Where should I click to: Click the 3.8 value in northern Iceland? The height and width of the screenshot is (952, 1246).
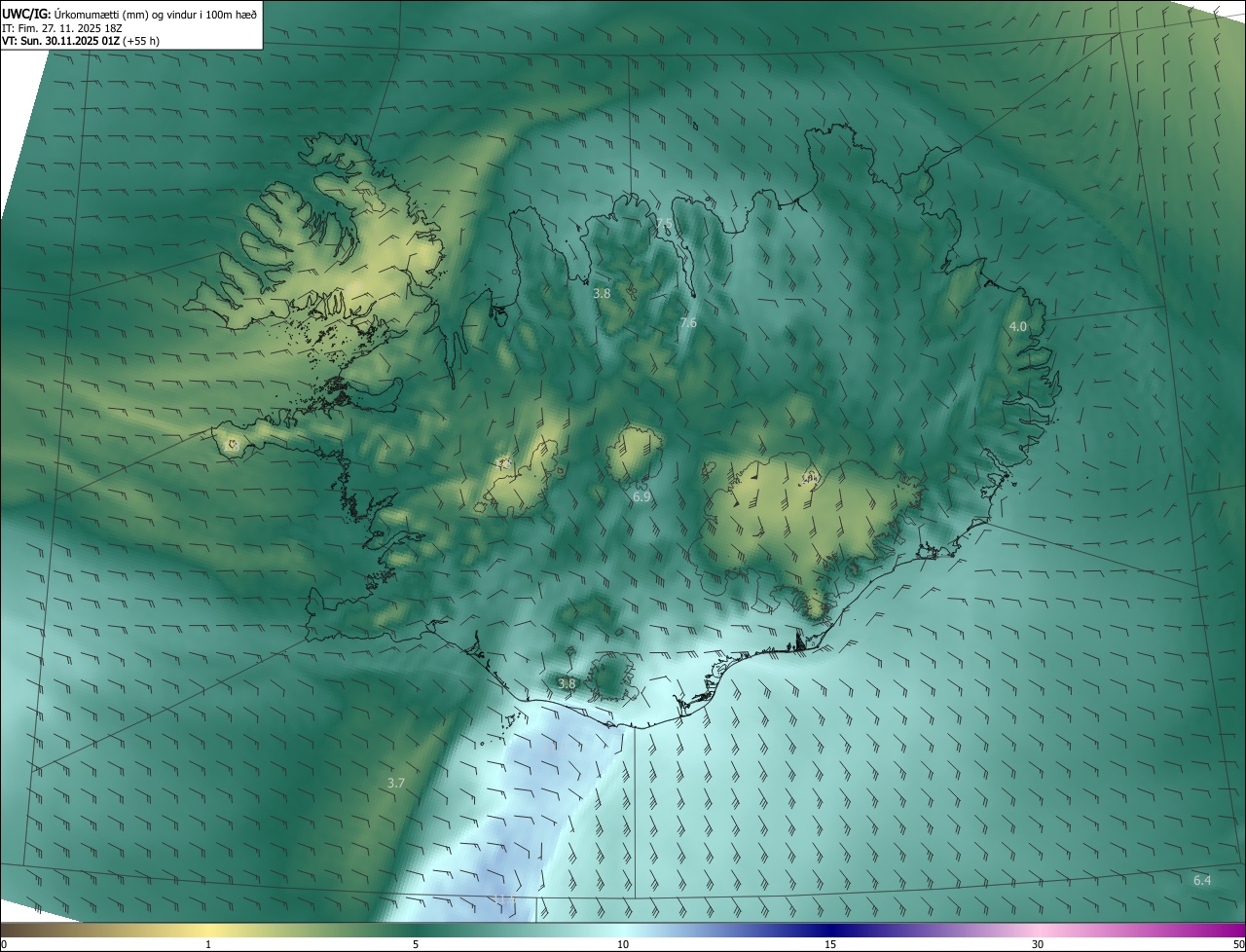tap(602, 292)
